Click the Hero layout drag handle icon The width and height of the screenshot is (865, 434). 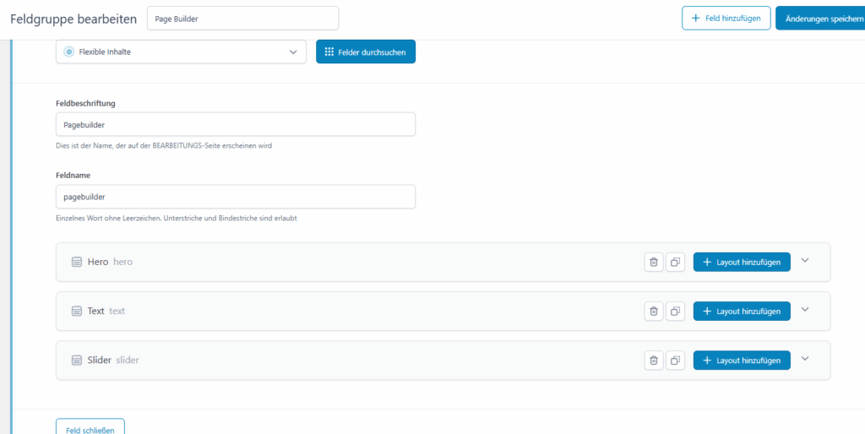(77, 263)
